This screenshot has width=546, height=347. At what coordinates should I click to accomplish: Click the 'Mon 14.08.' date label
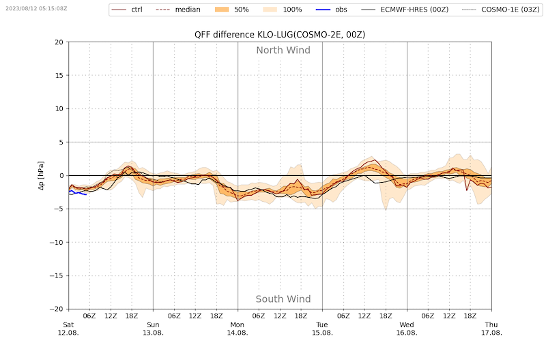click(x=238, y=329)
